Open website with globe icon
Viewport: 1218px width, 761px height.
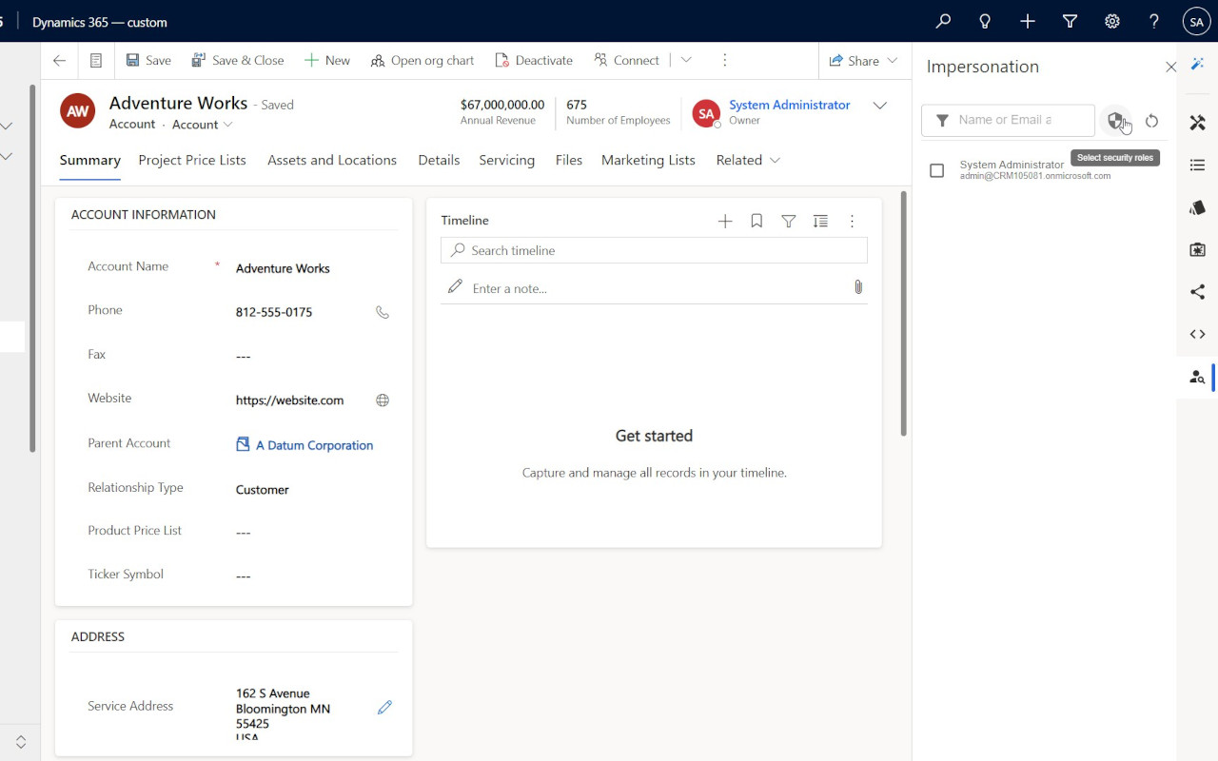383,400
